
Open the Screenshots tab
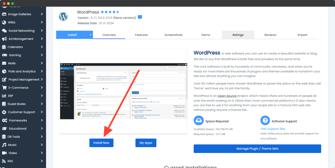coord(173,35)
